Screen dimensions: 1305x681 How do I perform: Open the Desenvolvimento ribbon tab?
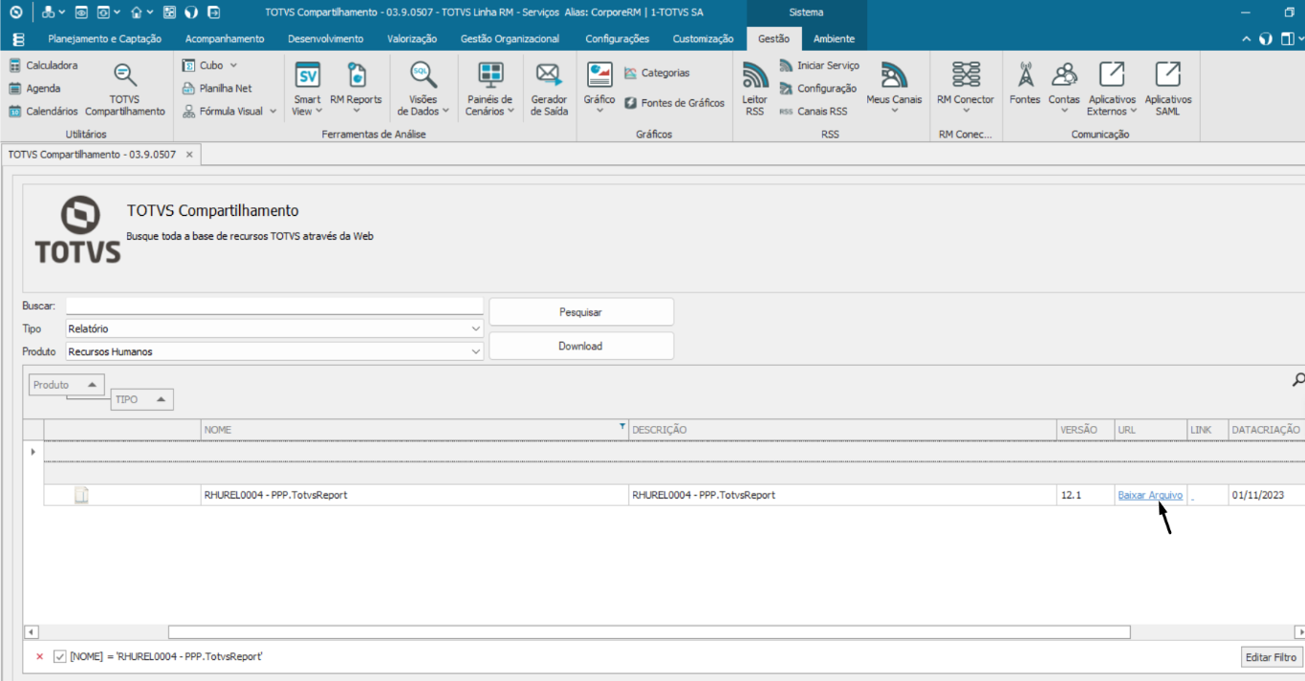(x=326, y=39)
